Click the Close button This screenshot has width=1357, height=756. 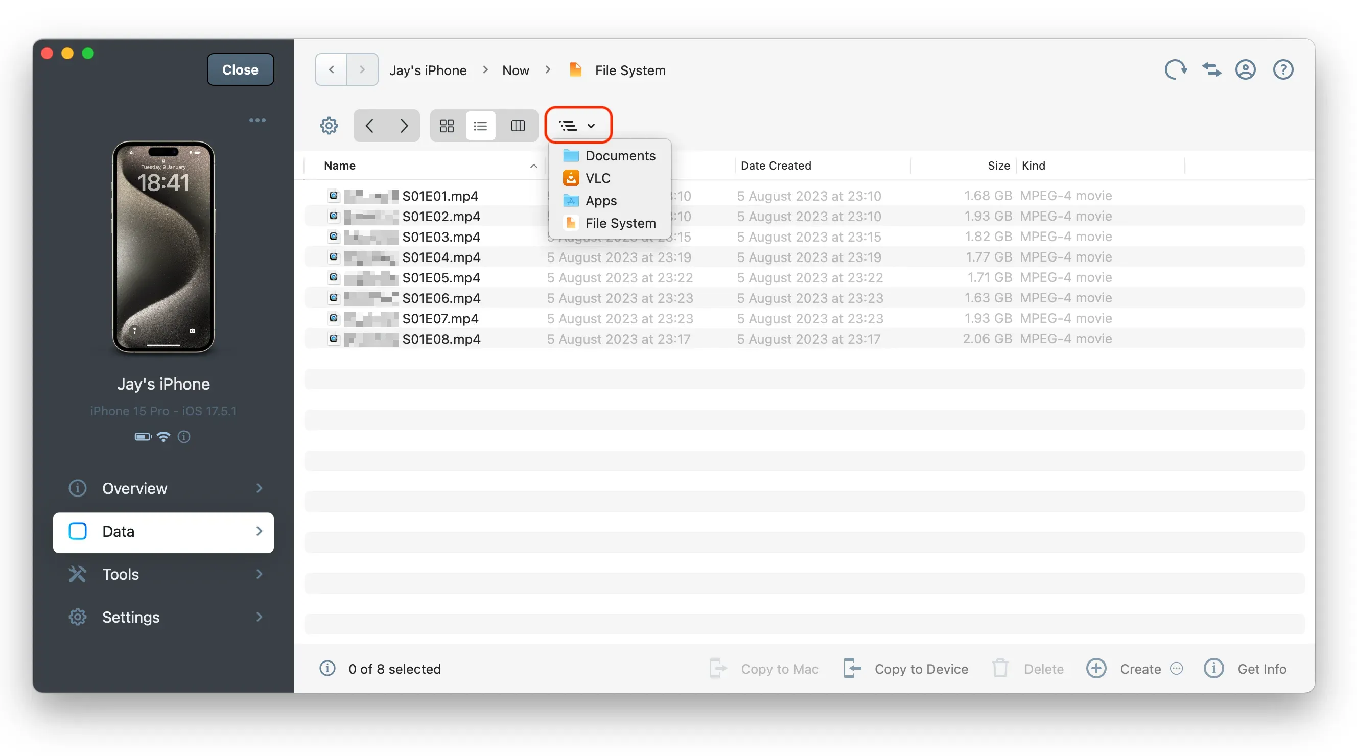(240, 69)
